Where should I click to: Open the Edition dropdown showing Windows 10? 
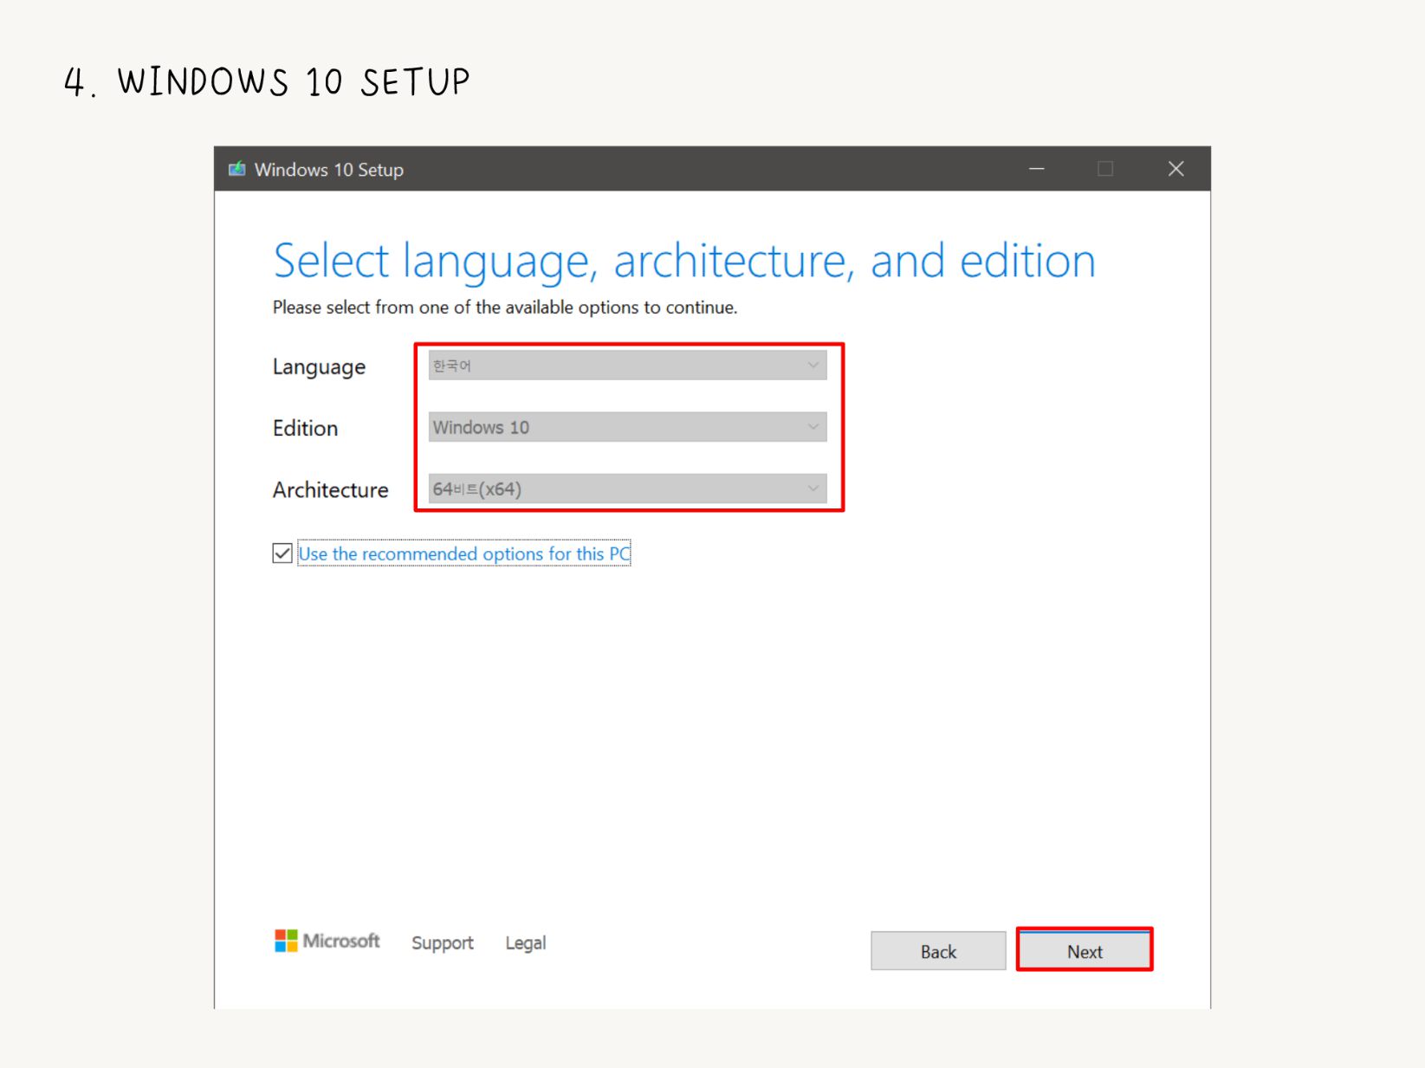coord(627,427)
